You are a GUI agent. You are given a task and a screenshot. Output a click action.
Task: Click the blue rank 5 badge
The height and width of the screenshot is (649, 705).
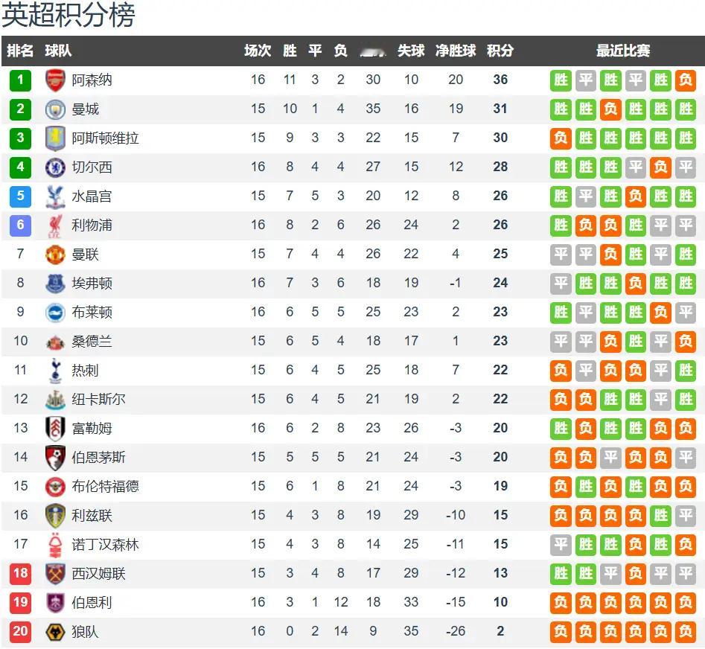[x=20, y=196]
